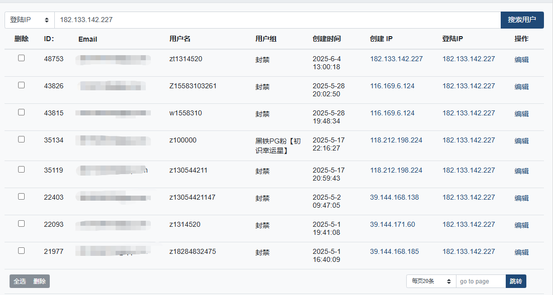Expand the 每页20条 per-page dropdown
Image resolution: width=553 pixels, height=295 pixels.
[431, 281]
